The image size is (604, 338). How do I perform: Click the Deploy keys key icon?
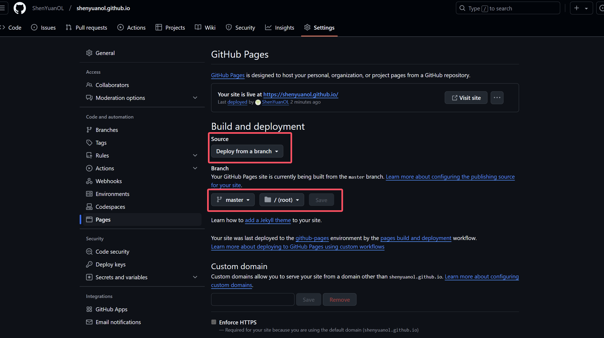[x=89, y=265]
